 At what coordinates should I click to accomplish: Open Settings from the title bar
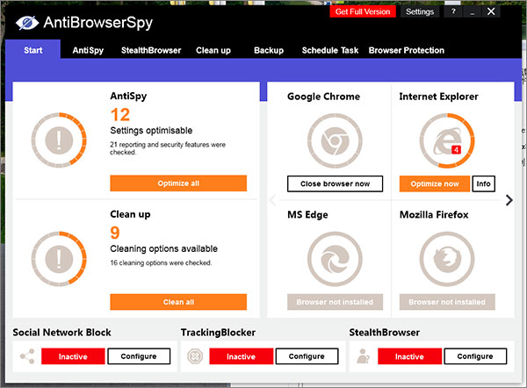point(420,11)
